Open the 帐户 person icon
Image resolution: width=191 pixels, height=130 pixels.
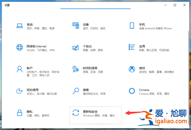coord(20,69)
